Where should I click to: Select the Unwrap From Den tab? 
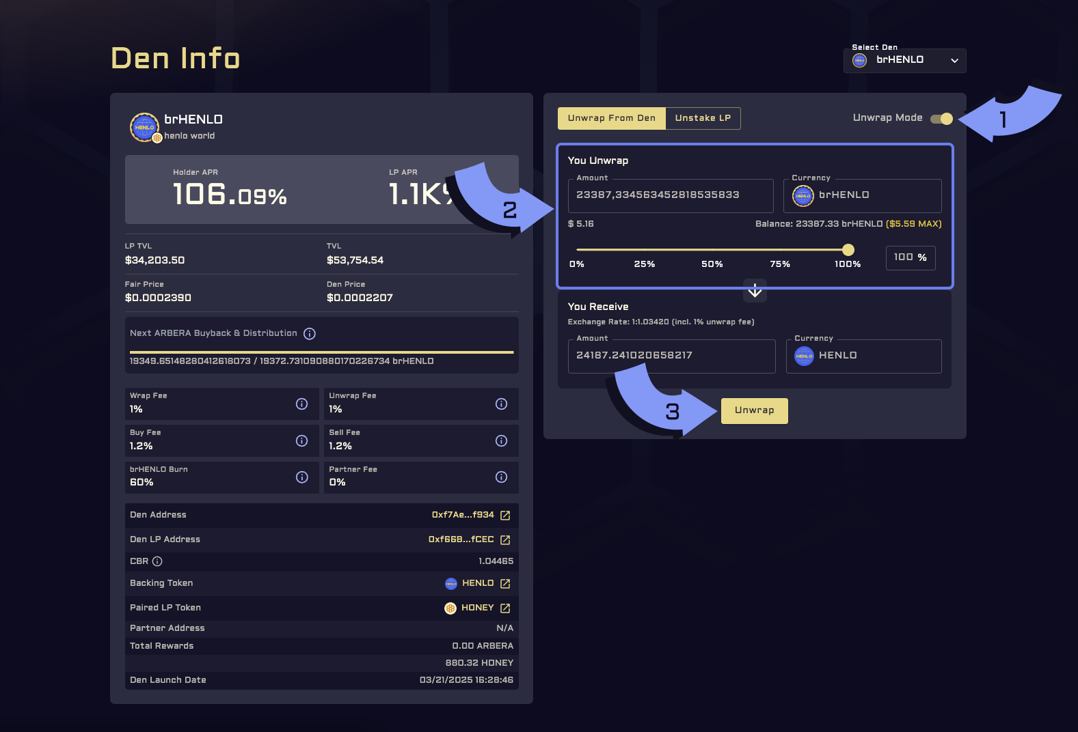pyautogui.click(x=611, y=118)
